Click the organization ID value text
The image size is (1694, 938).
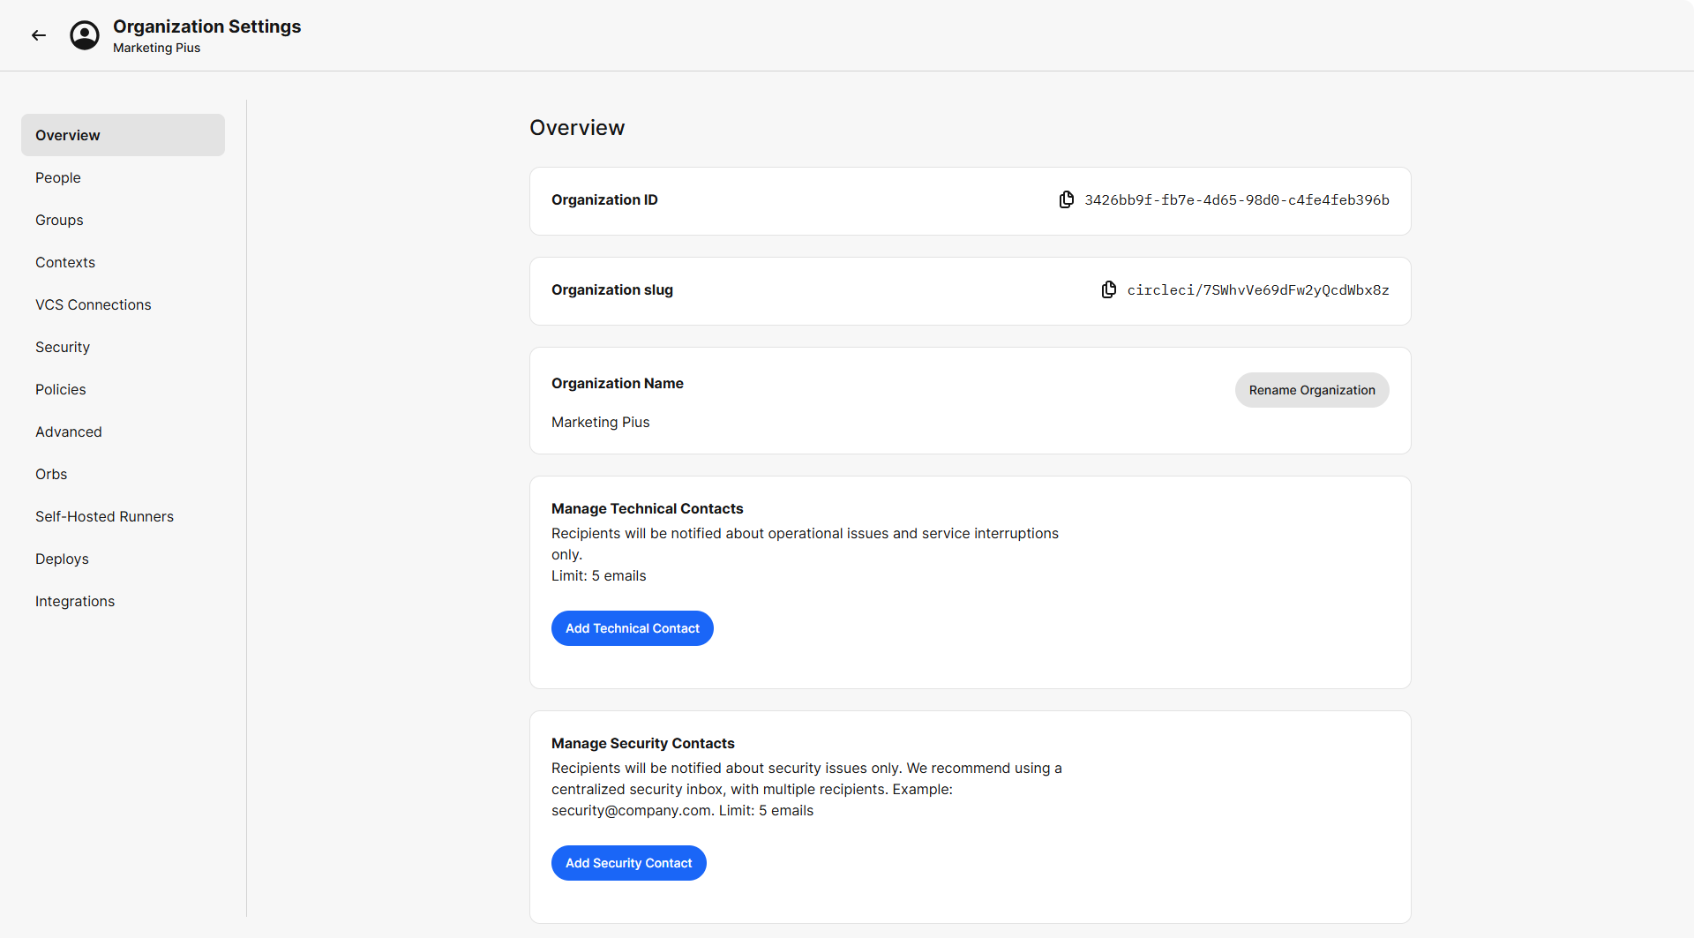[1236, 200]
